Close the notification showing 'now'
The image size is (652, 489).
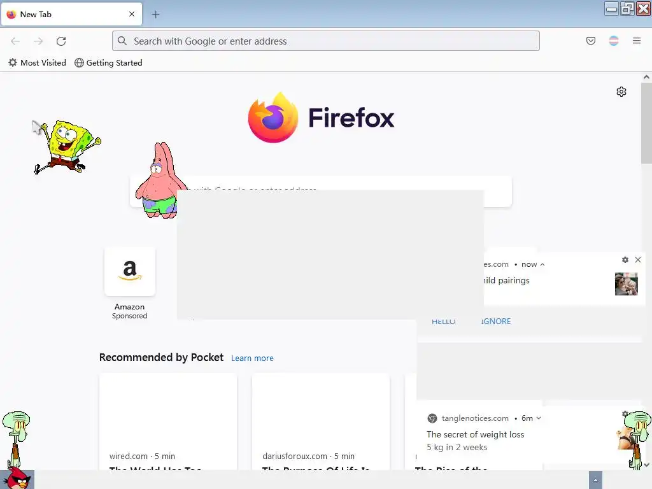pyautogui.click(x=638, y=260)
